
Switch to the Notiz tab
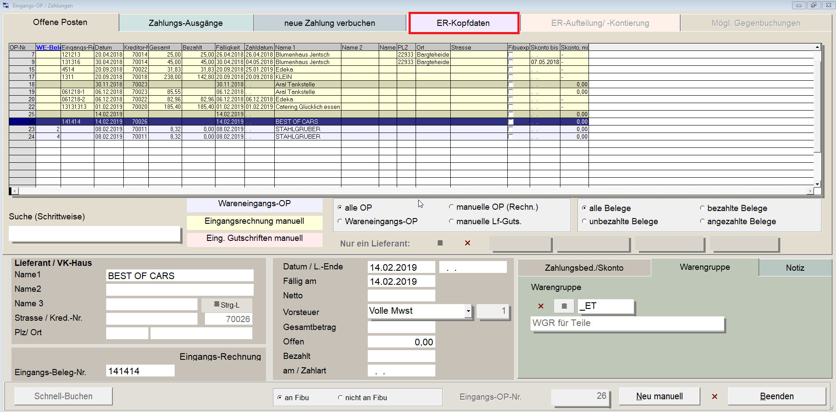click(x=795, y=268)
